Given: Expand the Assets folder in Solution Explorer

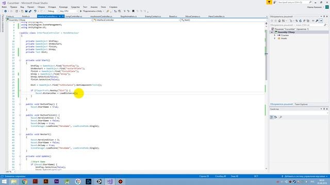Looking at the screenshot, I should [x=275, y=39].
